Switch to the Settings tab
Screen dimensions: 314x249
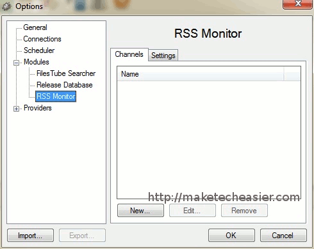[163, 56]
